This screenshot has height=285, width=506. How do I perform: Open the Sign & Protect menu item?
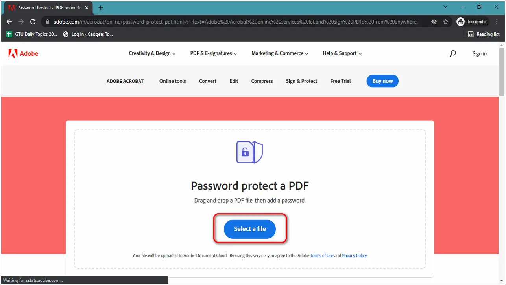pyautogui.click(x=301, y=81)
